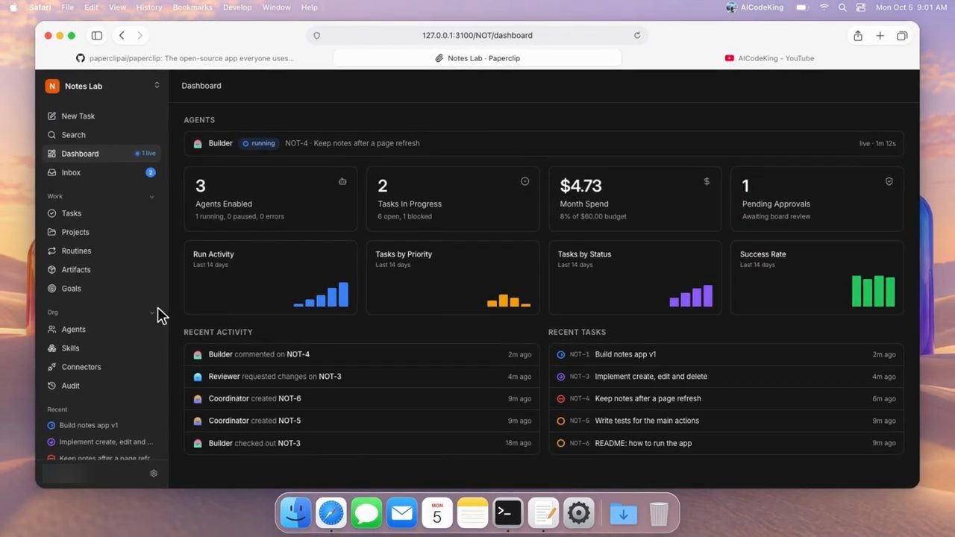Viewport: 955px width, 537px height.
Task: Click the Safari Share icon
Action: 858,35
